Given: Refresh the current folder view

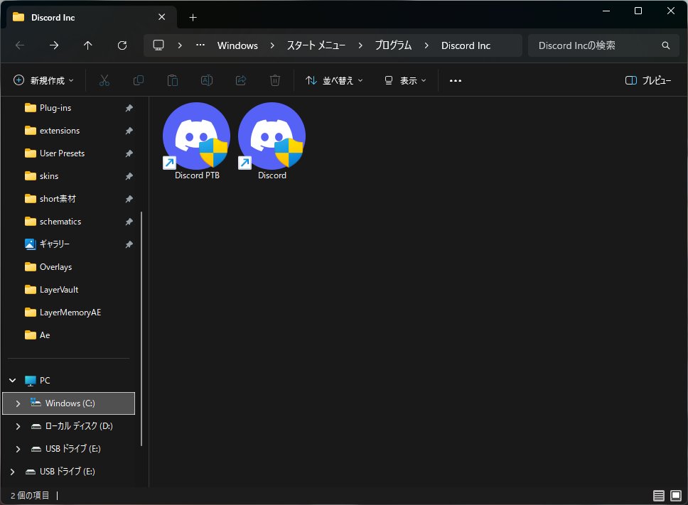Looking at the screenshot, I should (x=122, y=45).
